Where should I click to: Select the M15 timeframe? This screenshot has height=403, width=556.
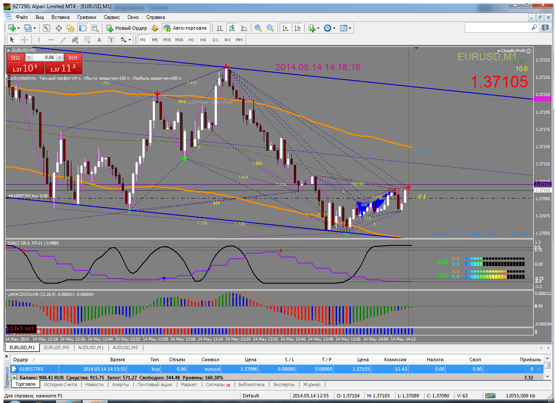click(167, 40)
